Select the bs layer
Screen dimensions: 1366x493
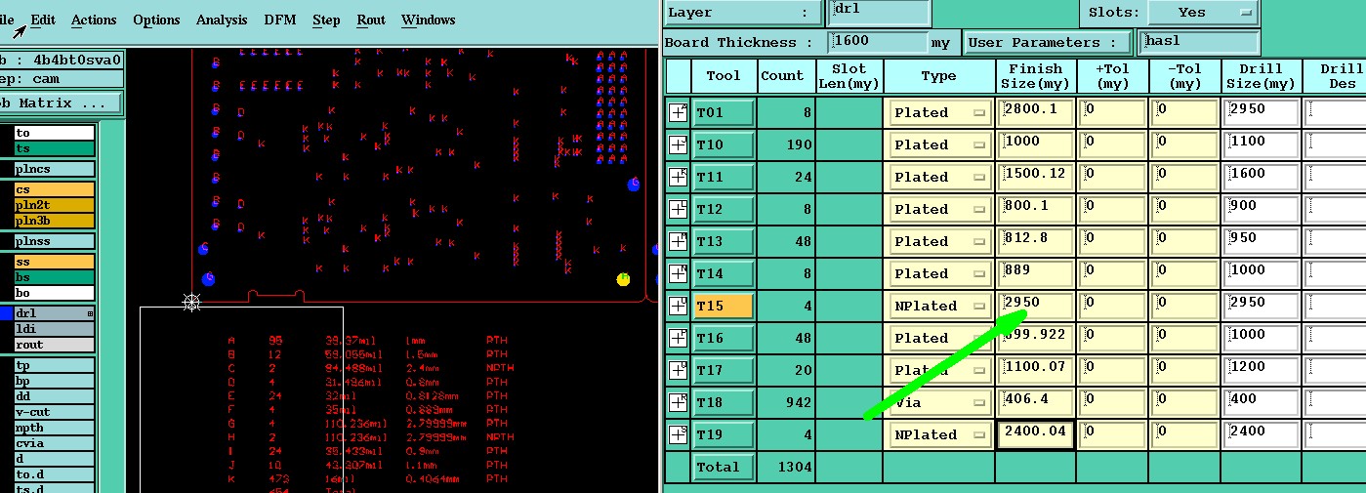coord(55,277)
